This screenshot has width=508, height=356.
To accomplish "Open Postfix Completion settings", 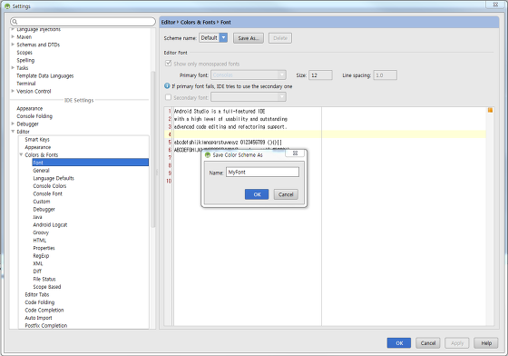I will (46, 325).
